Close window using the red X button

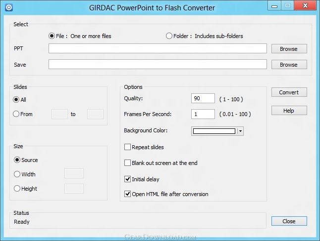click(305, 5)
